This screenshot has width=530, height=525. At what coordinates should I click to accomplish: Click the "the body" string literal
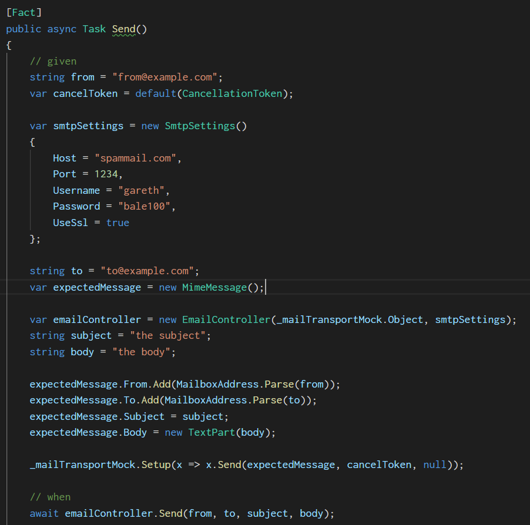click(x=141, y=352)
